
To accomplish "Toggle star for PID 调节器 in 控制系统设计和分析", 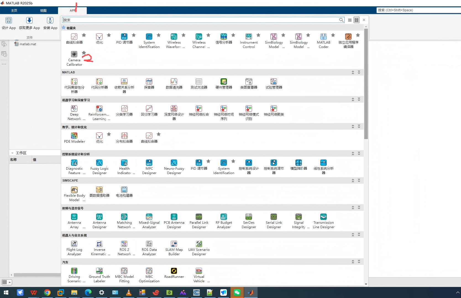I will pyautogui.click(x=208, y=161).
